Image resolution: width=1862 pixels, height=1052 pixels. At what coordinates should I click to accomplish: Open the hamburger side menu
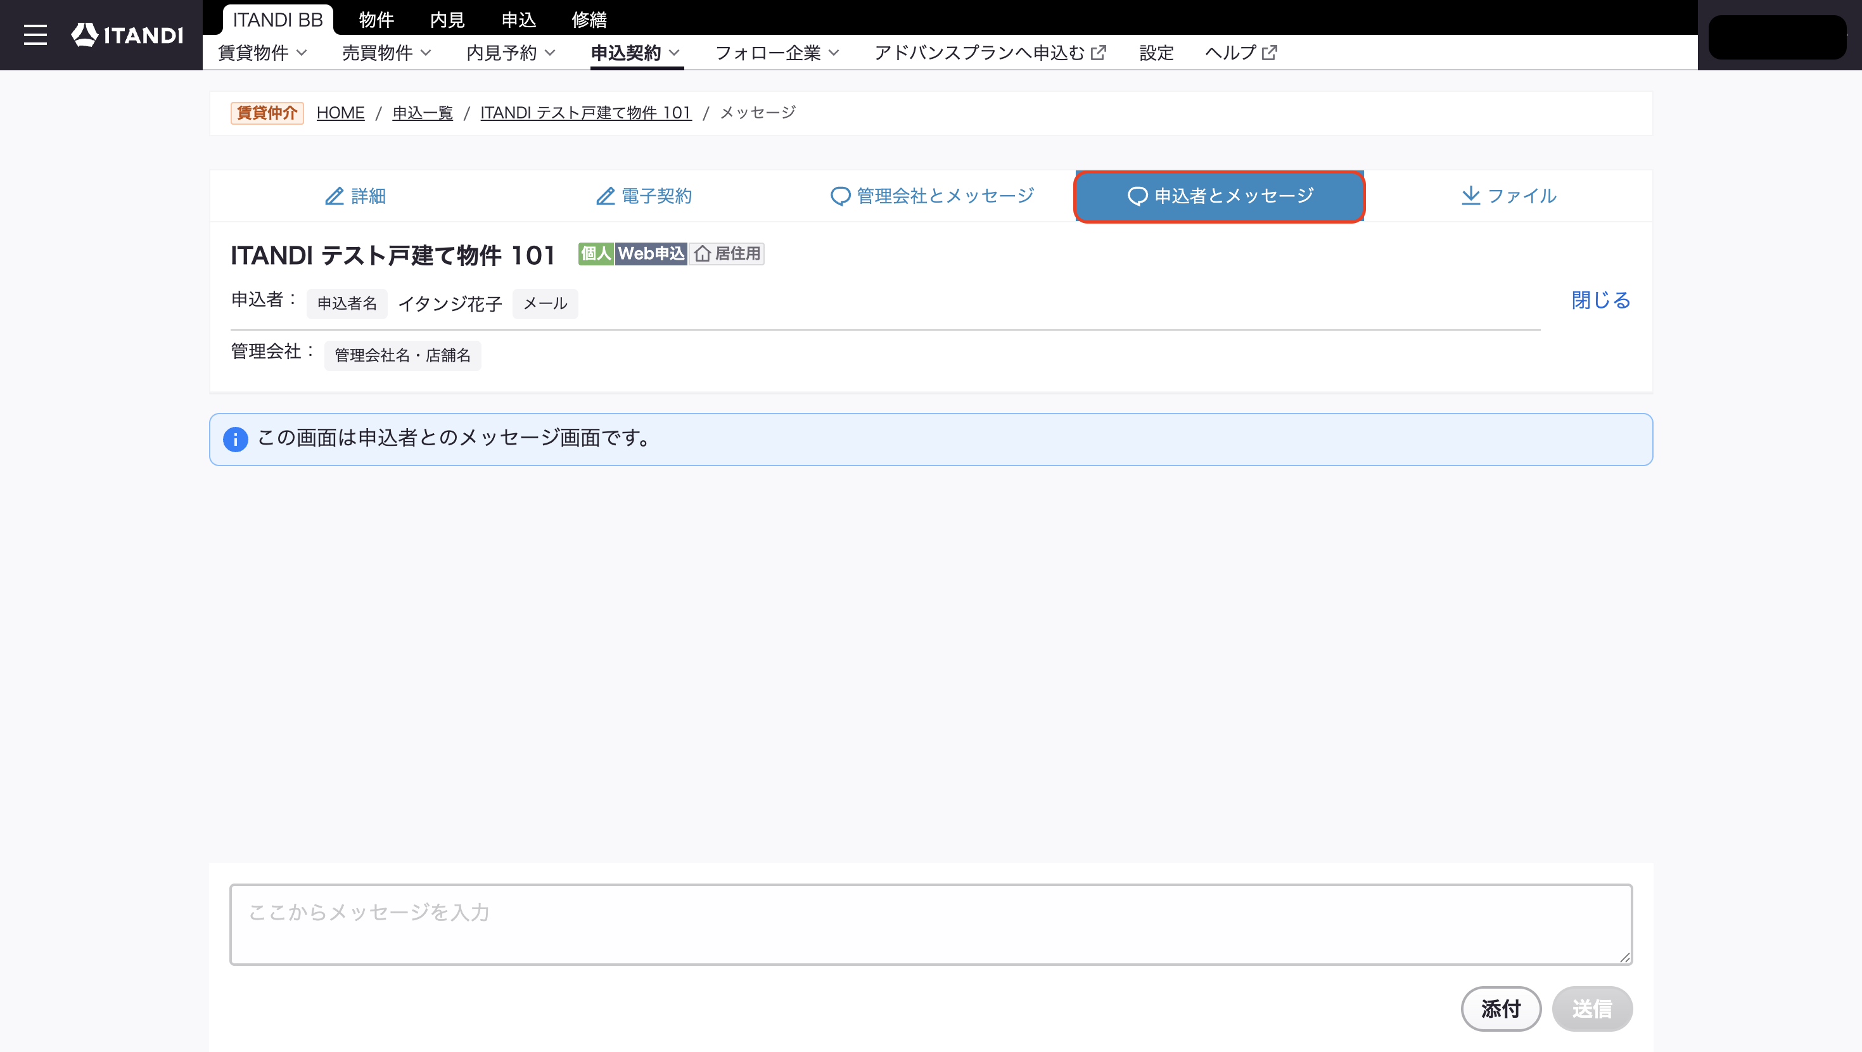(x=35, y=35)
